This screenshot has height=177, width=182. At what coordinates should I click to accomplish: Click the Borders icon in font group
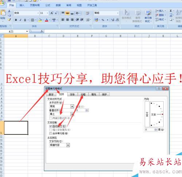point(32,20)
